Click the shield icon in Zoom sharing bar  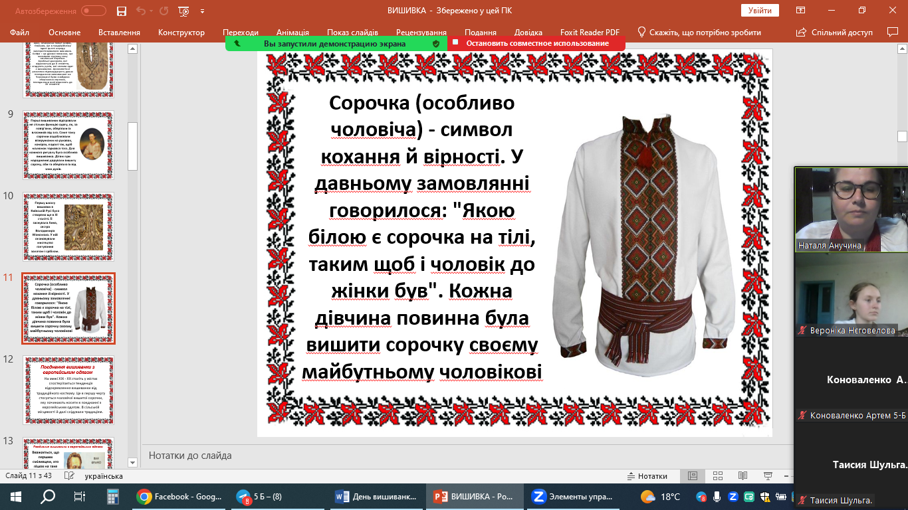click(436, 43)
